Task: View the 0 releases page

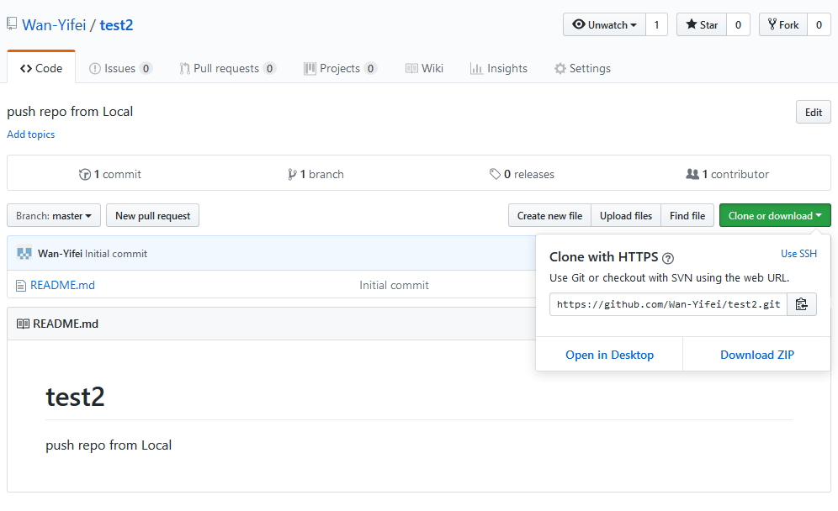Action: tap(522, 174)
